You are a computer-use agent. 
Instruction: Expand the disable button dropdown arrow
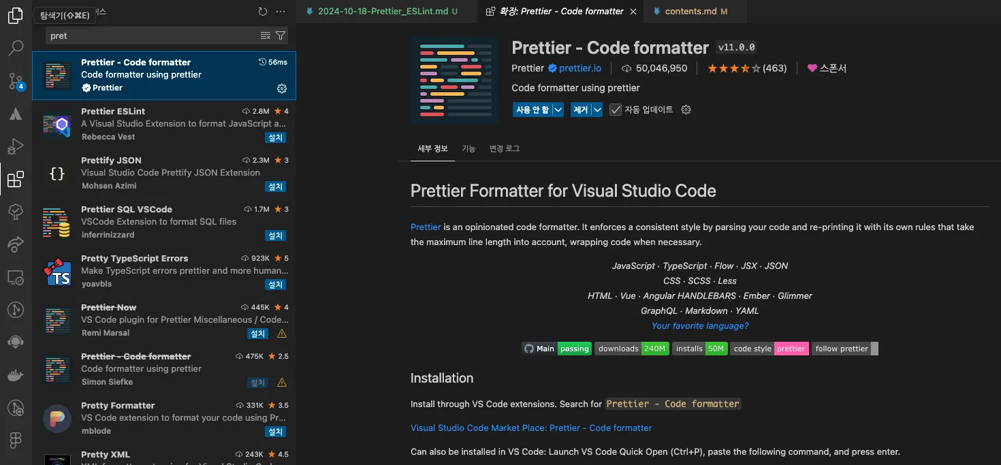coord(558,110)
